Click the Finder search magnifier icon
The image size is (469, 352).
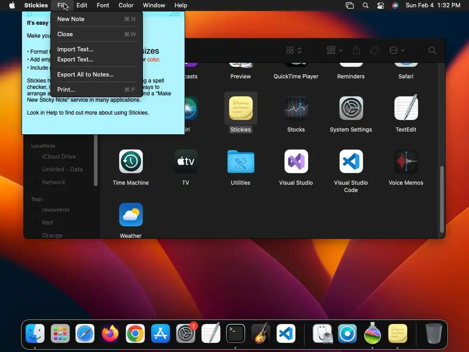point(432,50)
